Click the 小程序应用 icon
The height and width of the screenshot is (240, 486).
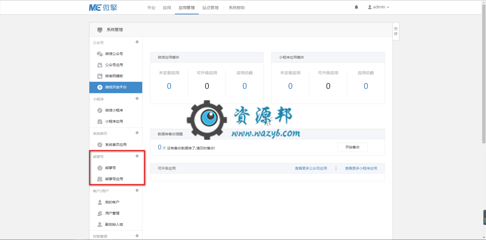click(100, 121)
